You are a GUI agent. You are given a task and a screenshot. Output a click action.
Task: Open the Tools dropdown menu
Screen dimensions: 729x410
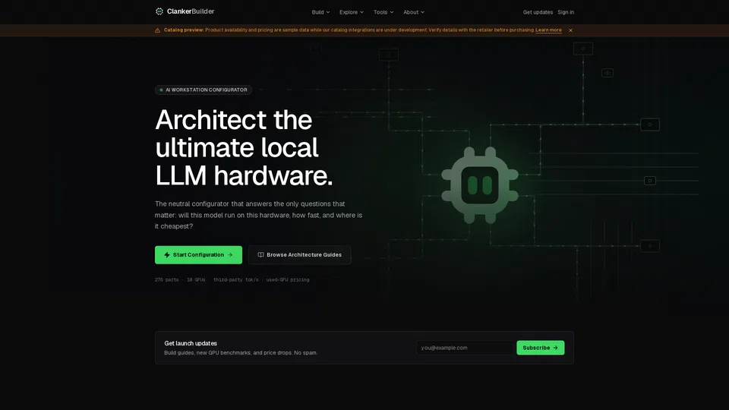[383, 12]
